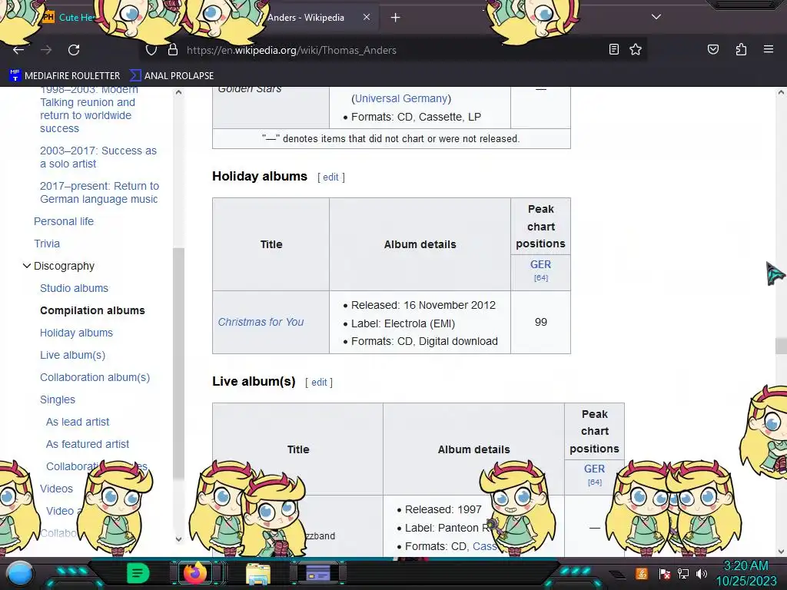This screenshot has height=590, width=787.
Task: Edit the Holiday albums section
Action: click(330, 177)
